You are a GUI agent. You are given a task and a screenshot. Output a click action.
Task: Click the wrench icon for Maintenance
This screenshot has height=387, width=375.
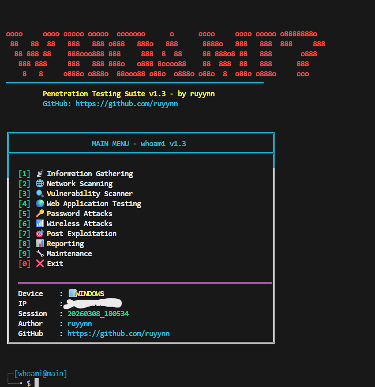coord(40,254)
